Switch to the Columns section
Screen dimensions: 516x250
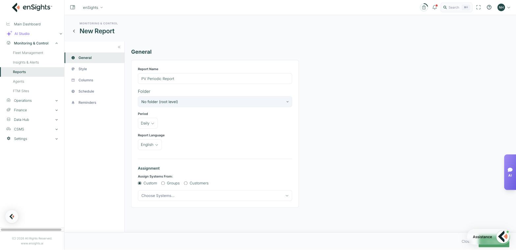(x=94, y=80)
